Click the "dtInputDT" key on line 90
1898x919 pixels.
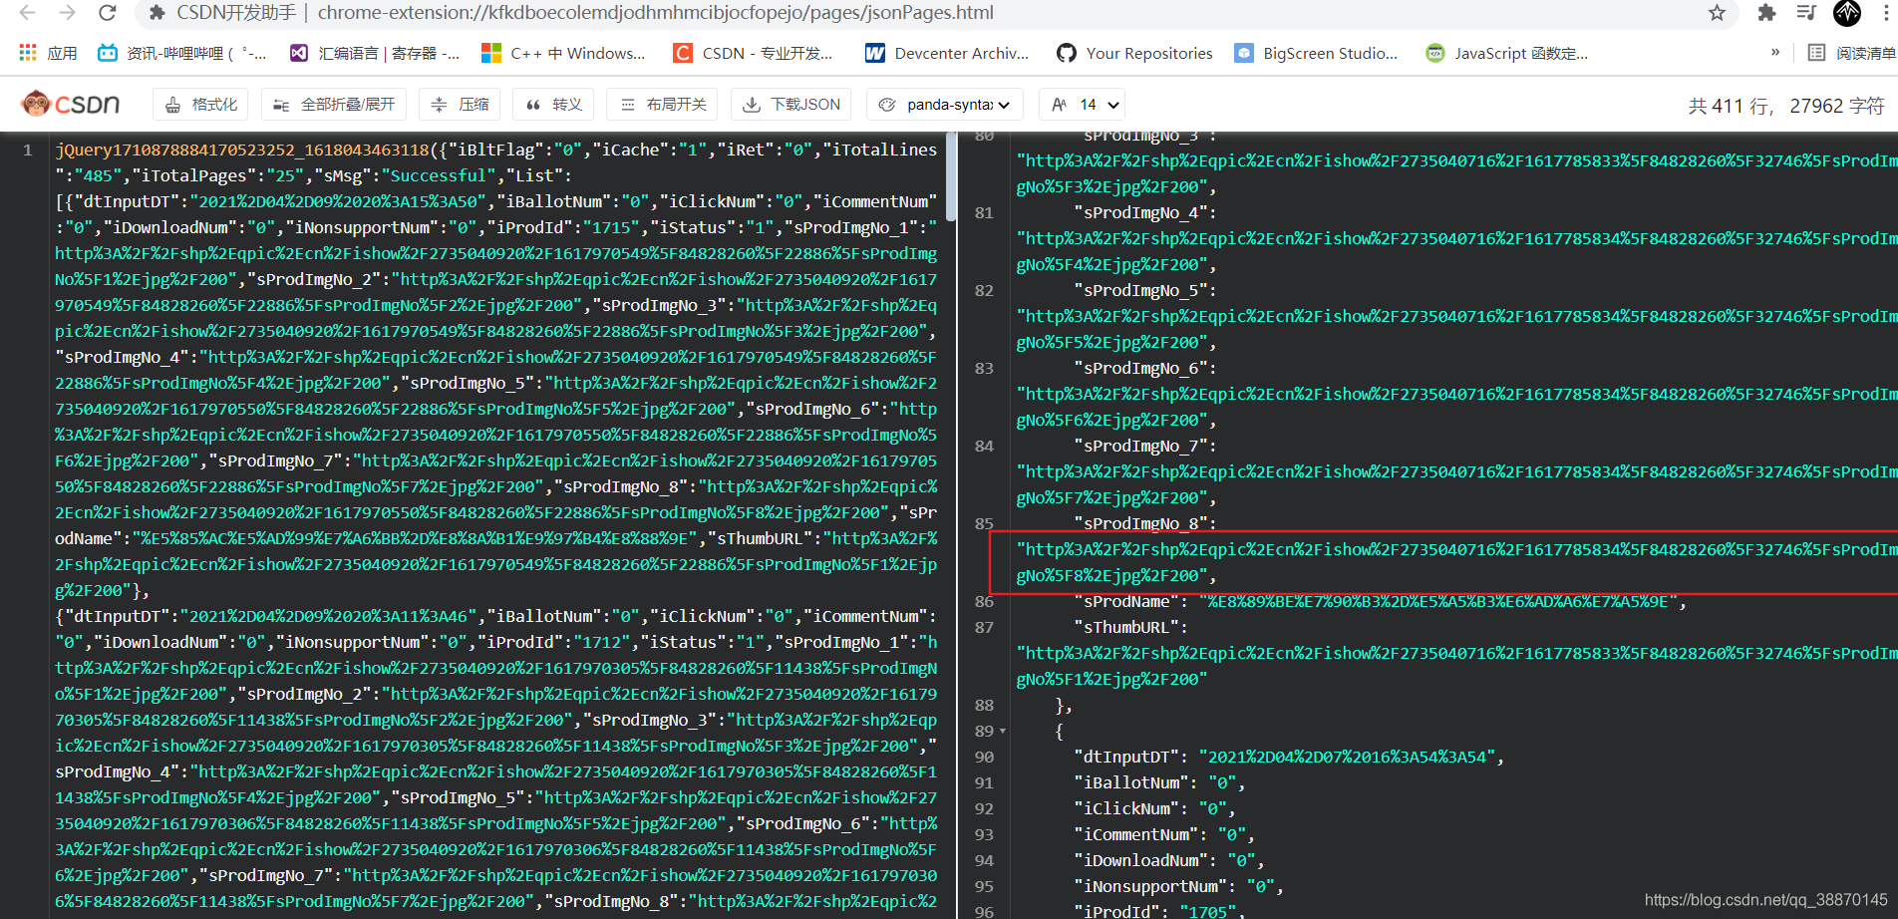pos(1126,757)
